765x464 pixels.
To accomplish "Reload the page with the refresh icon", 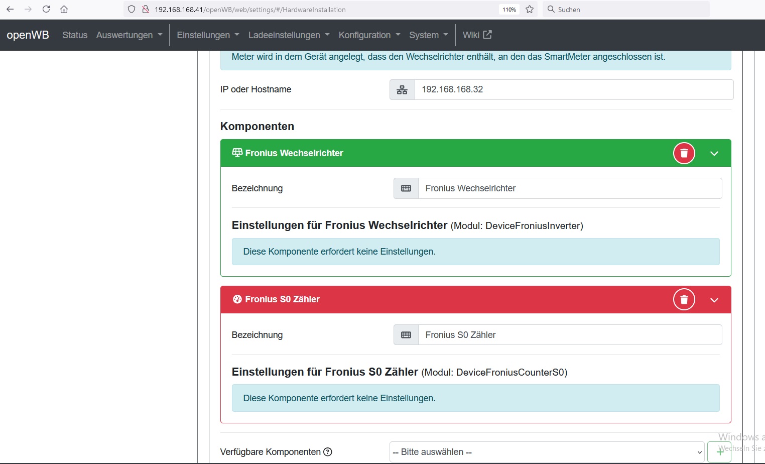I will [46, 9].
